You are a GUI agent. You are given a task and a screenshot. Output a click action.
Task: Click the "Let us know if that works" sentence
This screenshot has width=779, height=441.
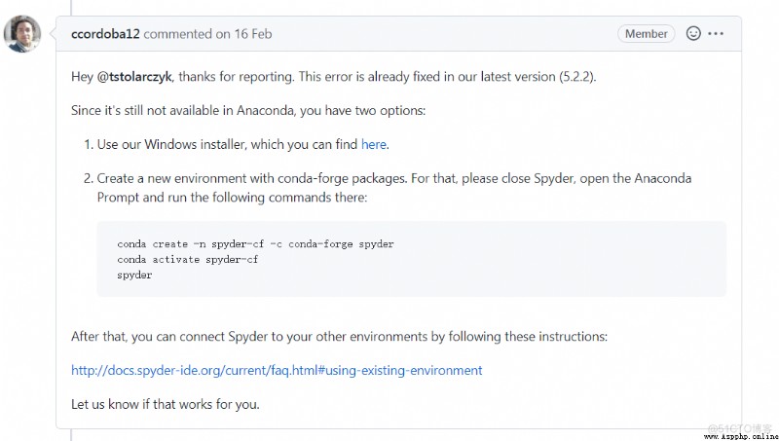pyautogui.click(x=166, y=404)
